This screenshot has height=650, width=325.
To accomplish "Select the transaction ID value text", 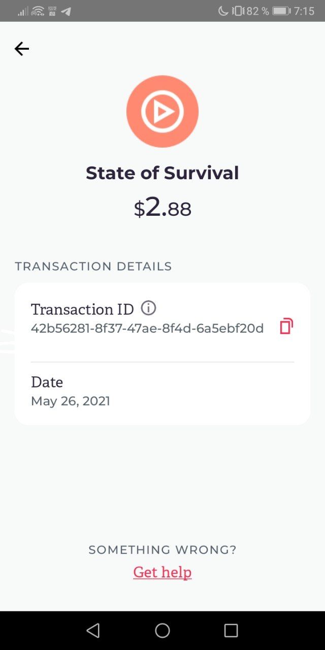I will coord(147,329).
